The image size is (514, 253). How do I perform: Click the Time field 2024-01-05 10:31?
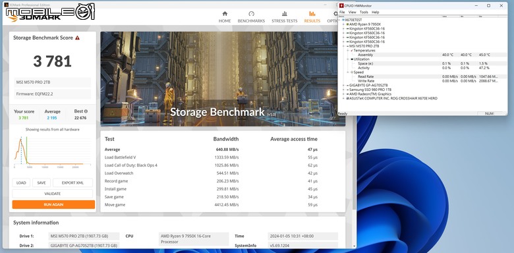(302, 236)
